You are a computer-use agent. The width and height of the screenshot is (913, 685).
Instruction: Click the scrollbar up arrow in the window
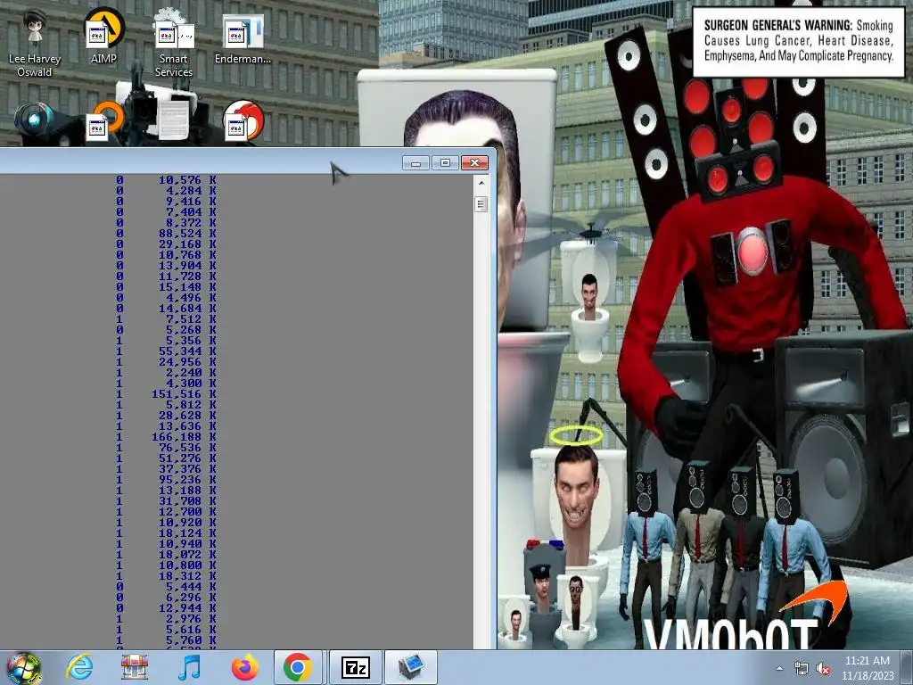pos(481,183)
